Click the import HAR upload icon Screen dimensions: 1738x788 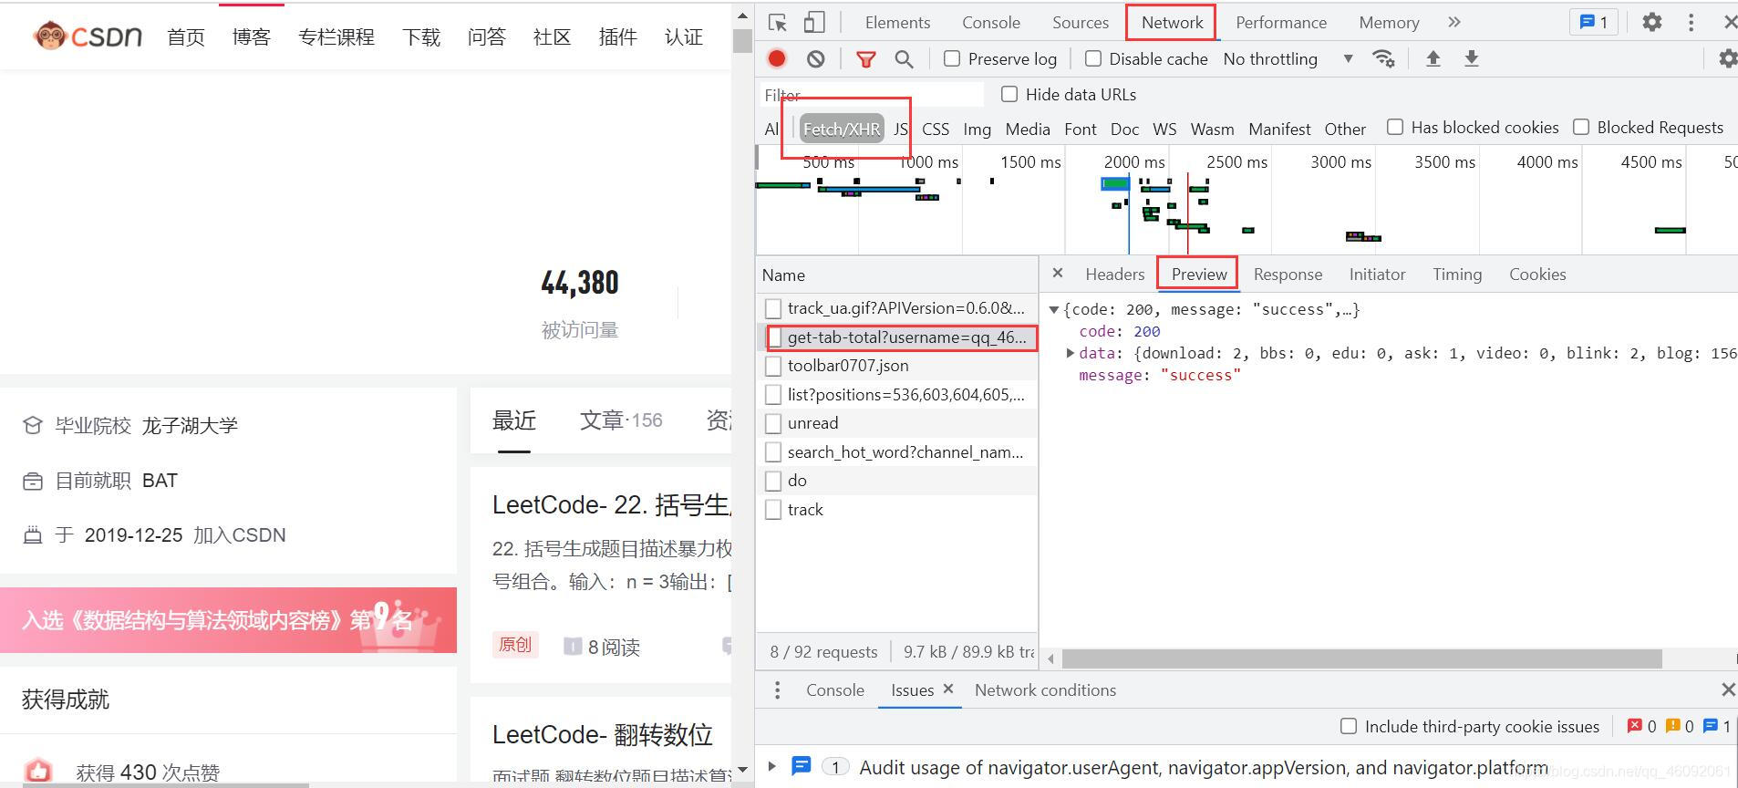(1433, 59)
